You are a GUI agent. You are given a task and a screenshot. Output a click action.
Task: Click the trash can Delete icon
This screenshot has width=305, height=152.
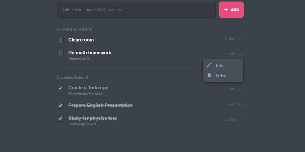pyautogui.click(x=209, y=75)
